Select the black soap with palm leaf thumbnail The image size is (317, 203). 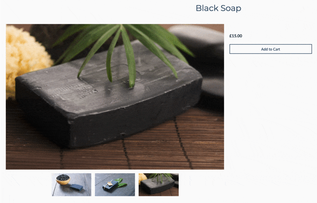coord(158,184)
